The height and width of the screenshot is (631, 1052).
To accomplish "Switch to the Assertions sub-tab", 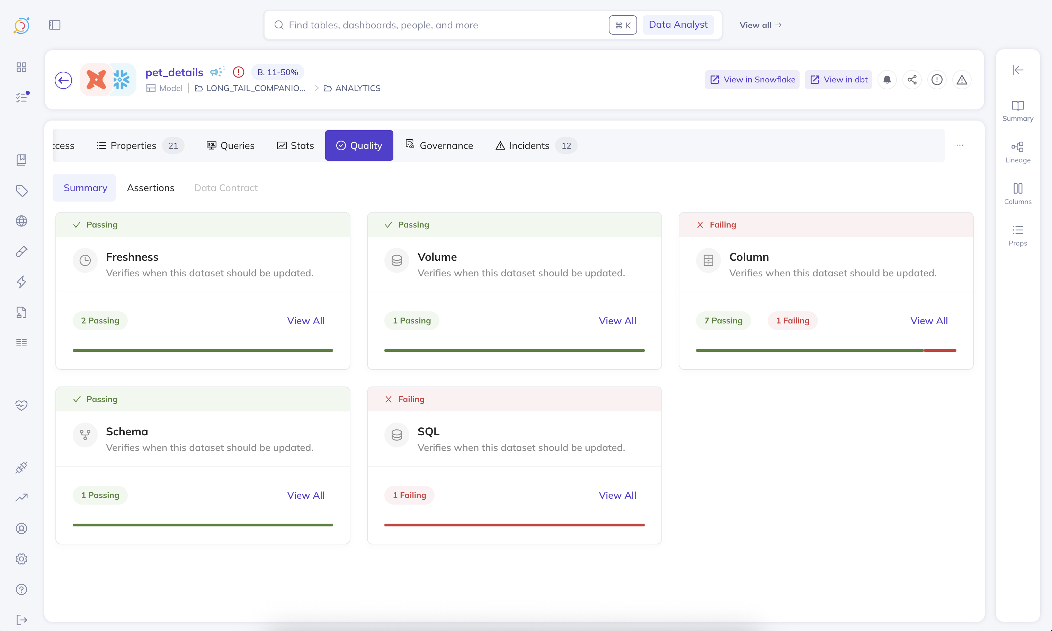I will pos(151,188).
